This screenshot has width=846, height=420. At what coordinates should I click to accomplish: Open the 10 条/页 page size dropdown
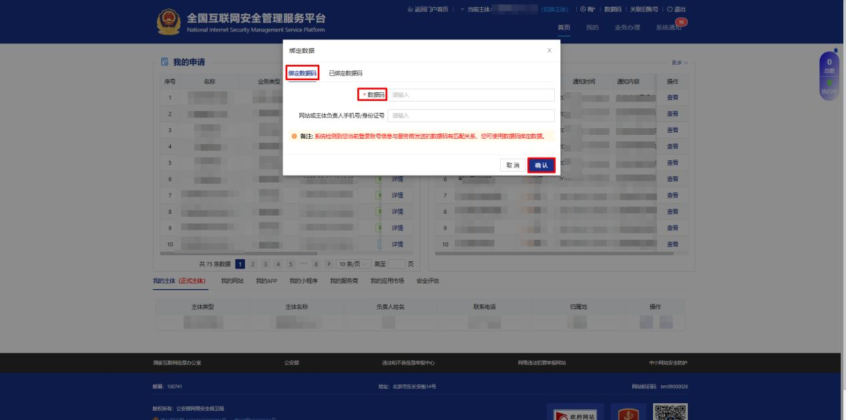(x=353, y=264)
